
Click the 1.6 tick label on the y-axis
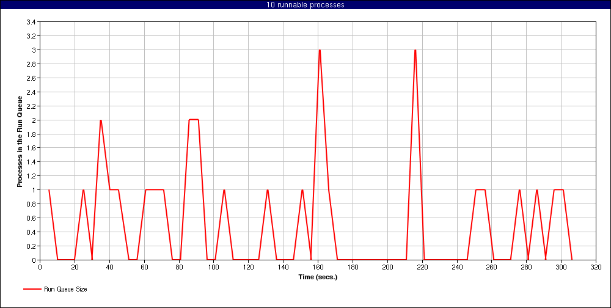(31, 148)
